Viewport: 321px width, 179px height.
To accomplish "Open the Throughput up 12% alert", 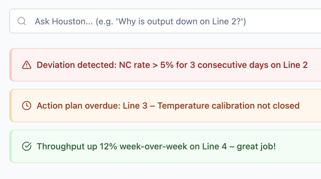I will (x=156, y=146).
